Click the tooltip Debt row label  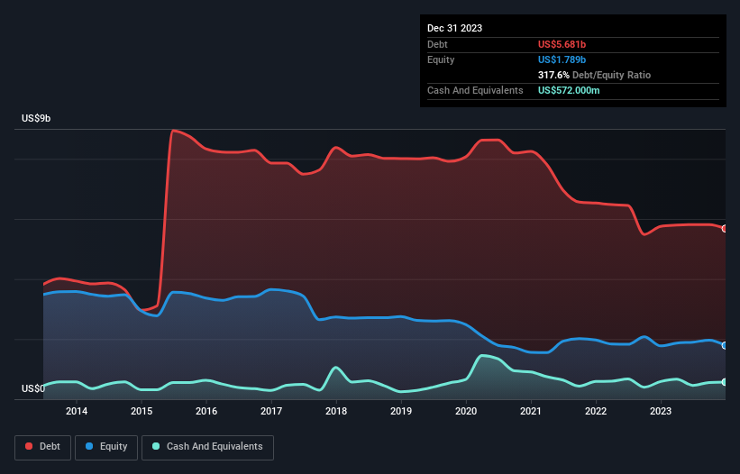click(437, 44)
